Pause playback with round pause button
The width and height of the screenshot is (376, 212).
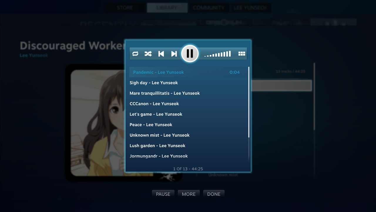190,54
